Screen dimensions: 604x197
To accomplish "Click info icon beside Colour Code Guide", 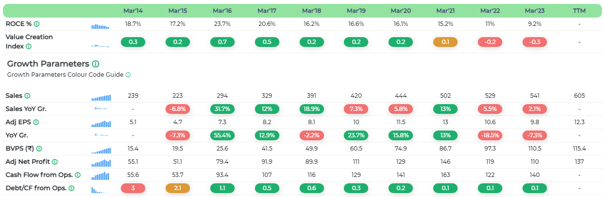I will (x=128, y=75).
